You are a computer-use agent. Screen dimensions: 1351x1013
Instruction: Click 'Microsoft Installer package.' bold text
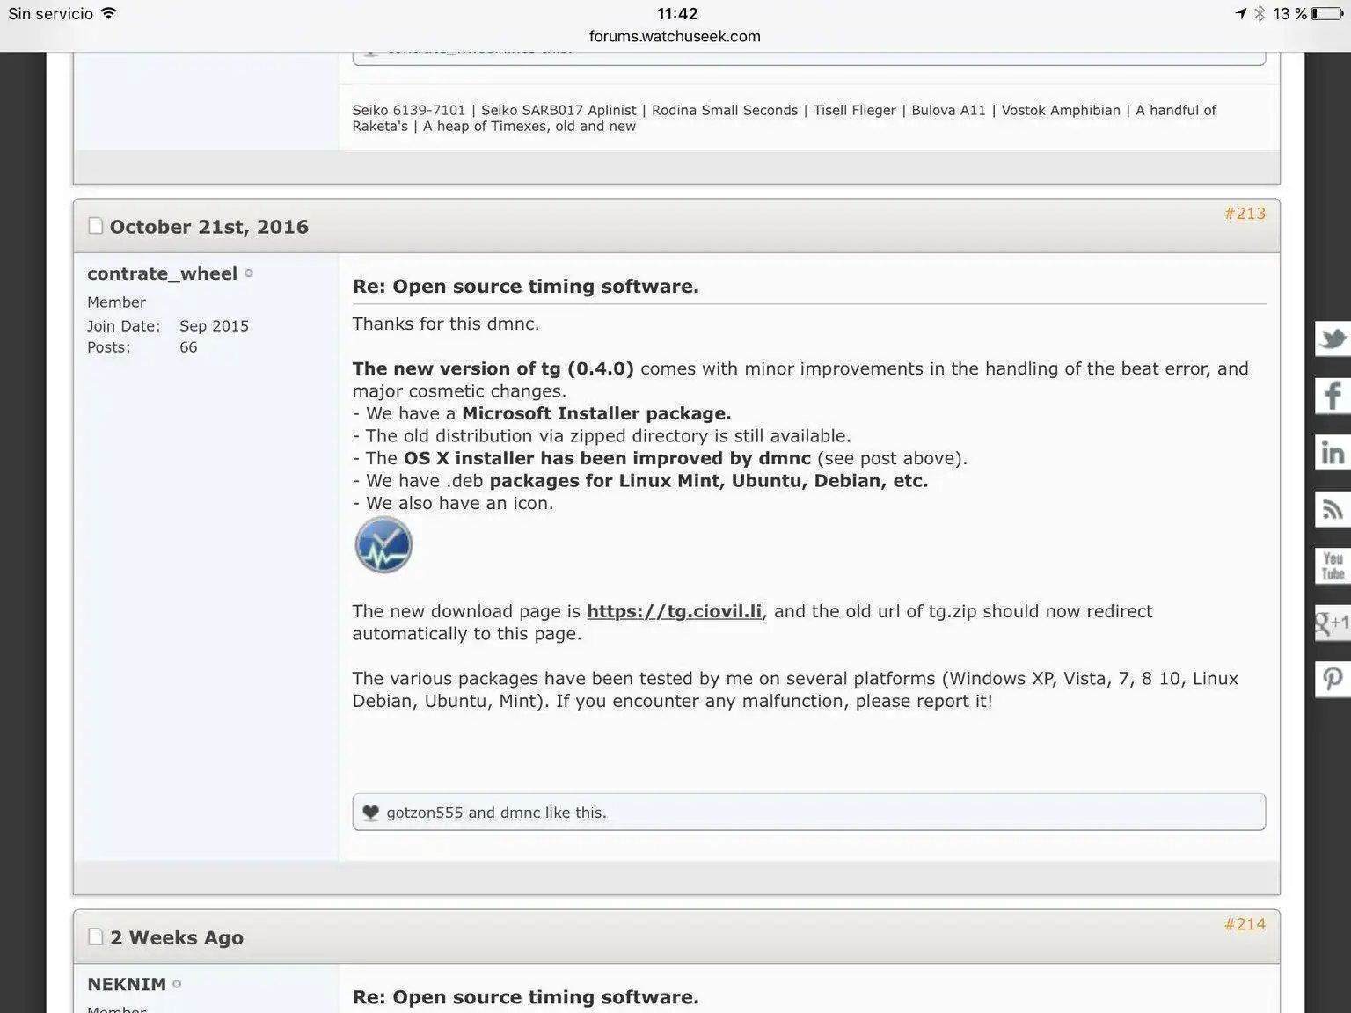596,413
